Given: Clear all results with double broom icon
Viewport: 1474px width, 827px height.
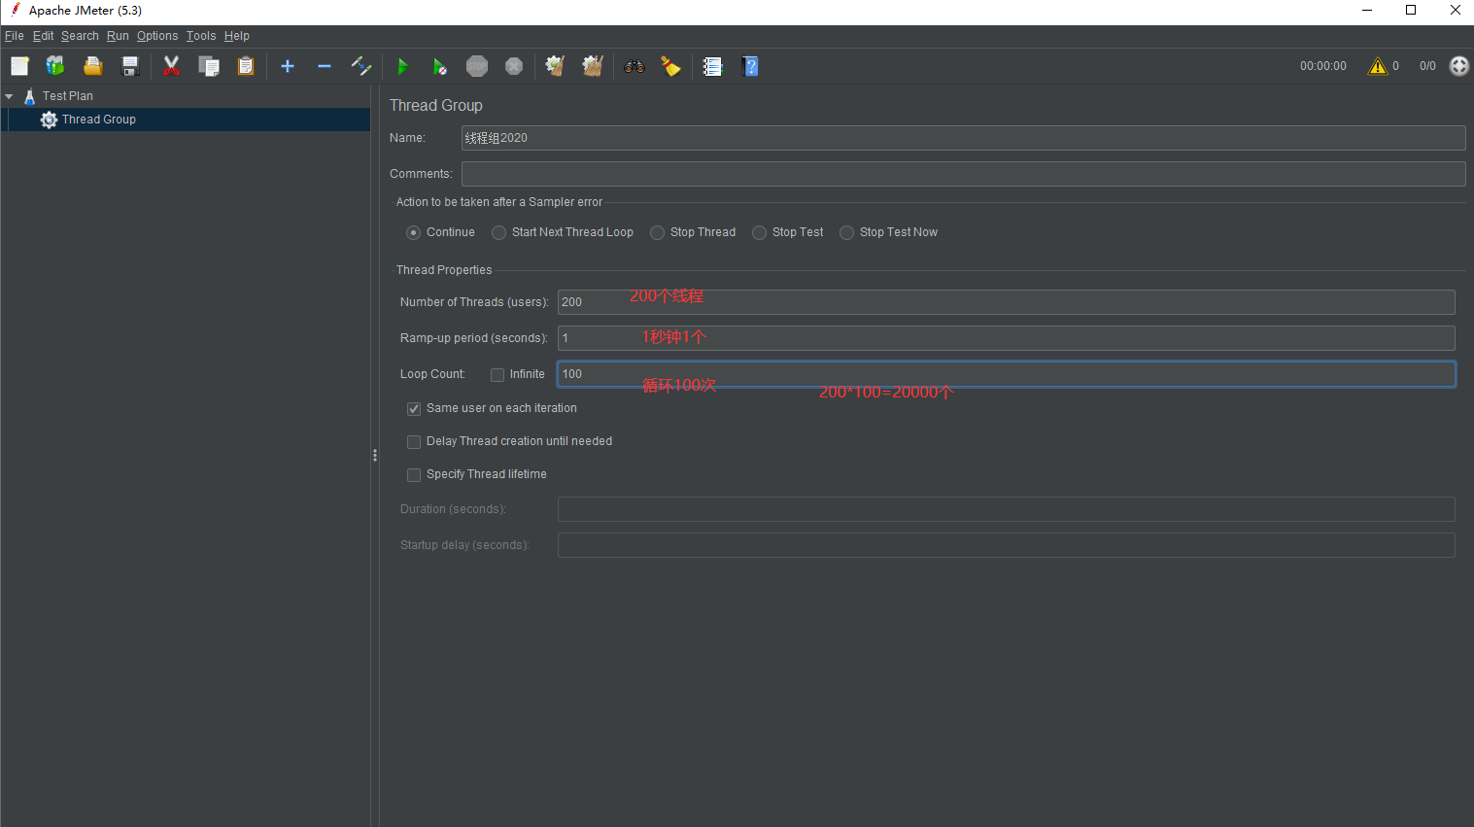Looking at the screenshot, I should click(593, 66).
